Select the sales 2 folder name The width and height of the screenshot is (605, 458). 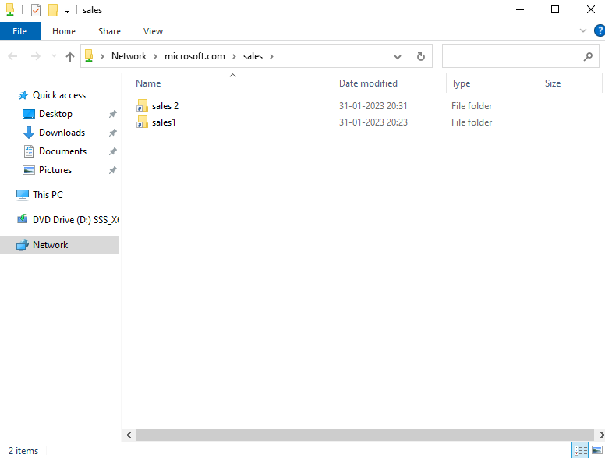click(x=165, y=106)
